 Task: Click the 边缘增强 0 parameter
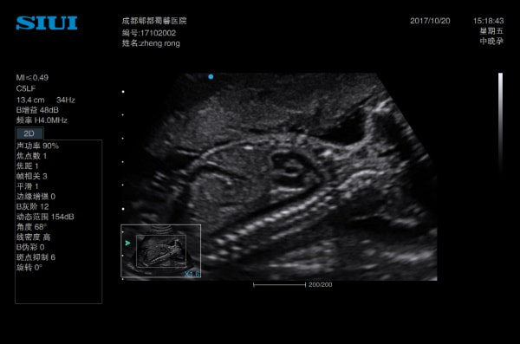pyautogui.click(x=36, y=197)
